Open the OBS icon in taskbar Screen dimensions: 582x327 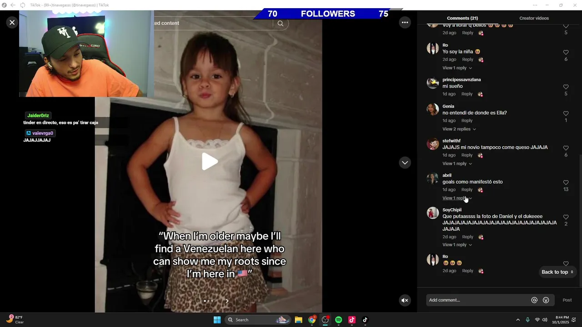pyautogui.click(x=325, y=320)
